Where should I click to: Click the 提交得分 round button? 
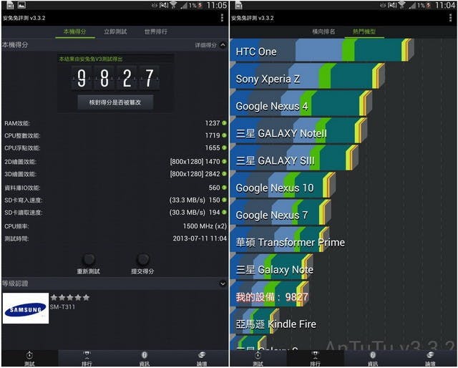click(x=143, y=259)
